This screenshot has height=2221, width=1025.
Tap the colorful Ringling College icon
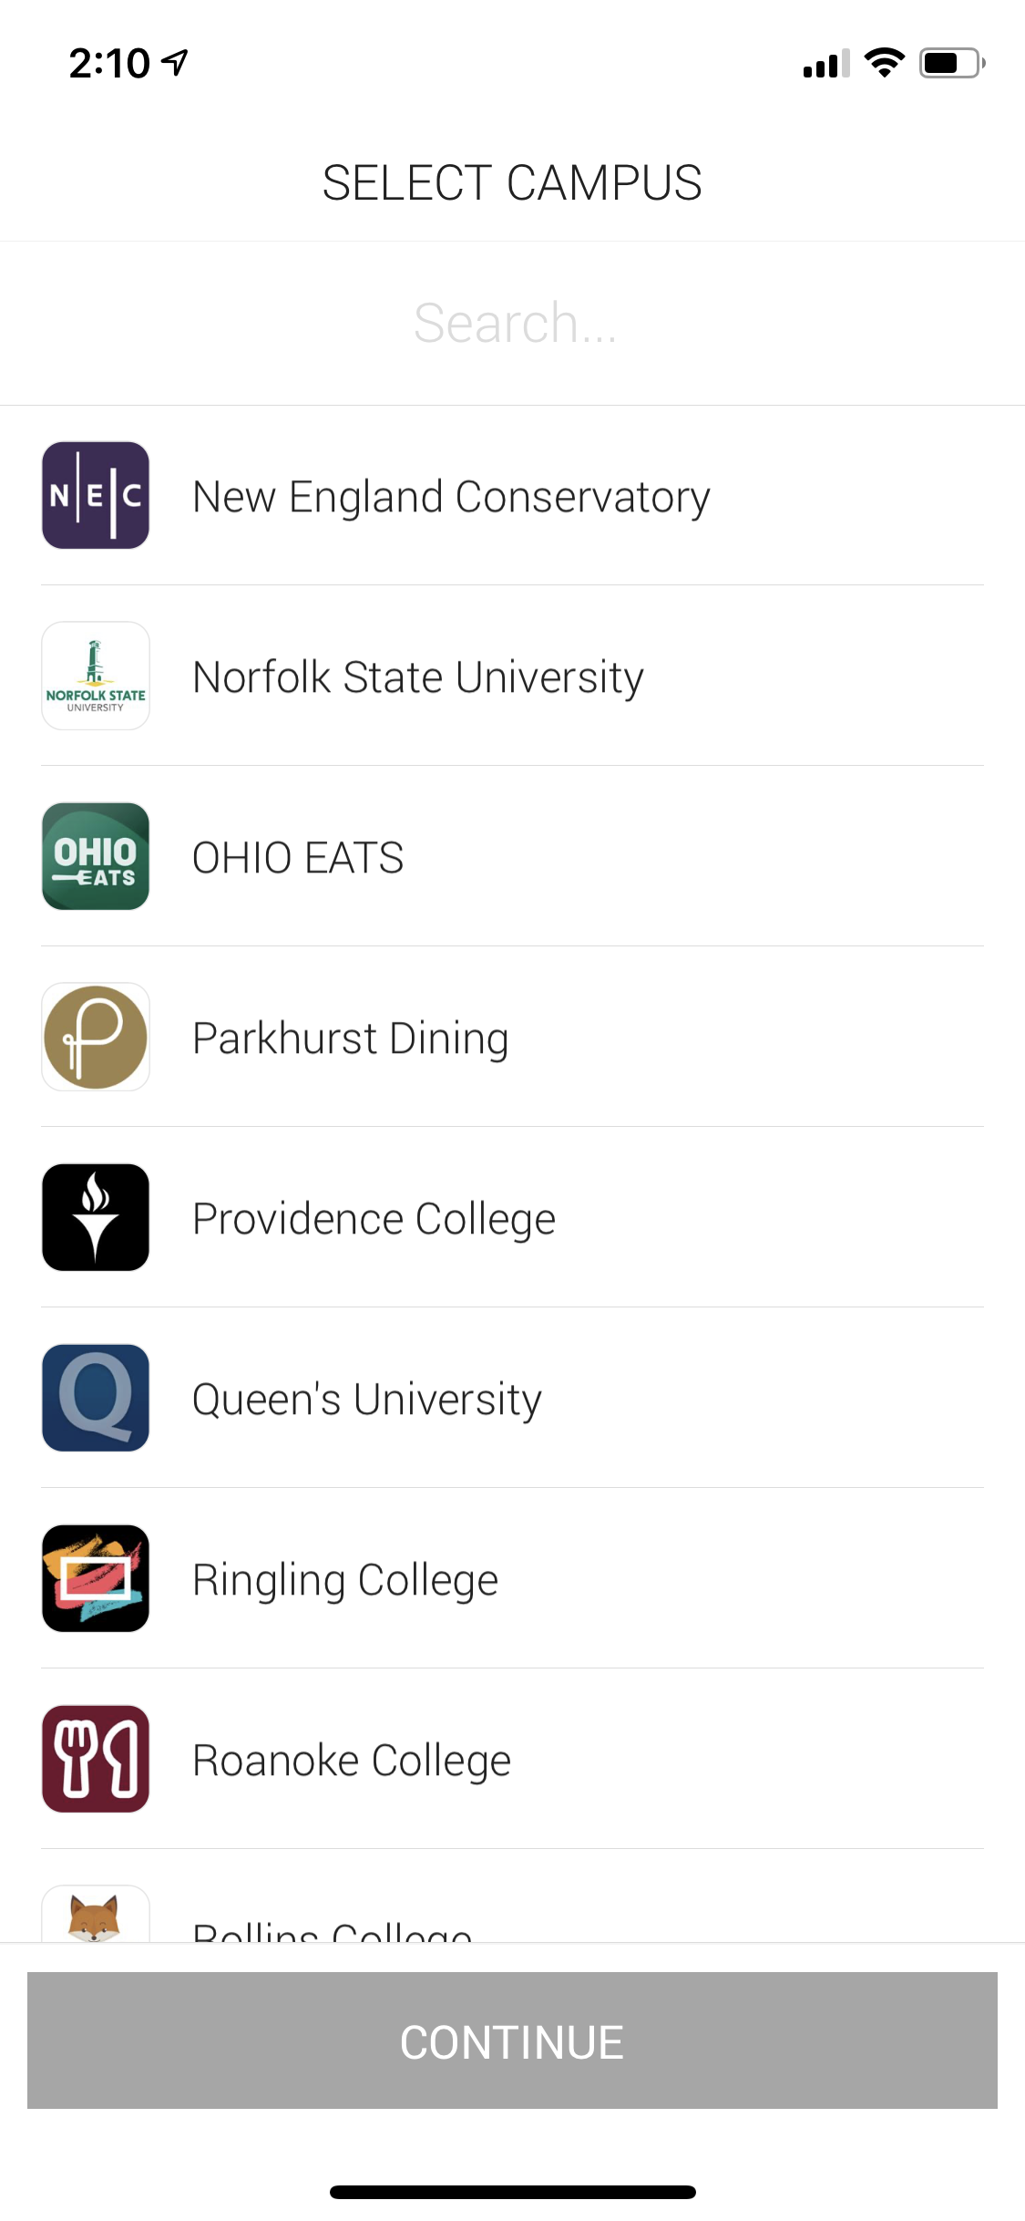tap(96, 1578)
